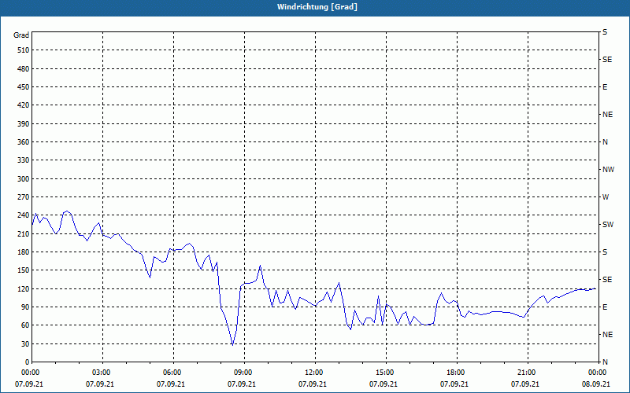Viewport: 630px width, 393px height.
Task: Select the 150 degree axis label
Action: tap(24, 270)
